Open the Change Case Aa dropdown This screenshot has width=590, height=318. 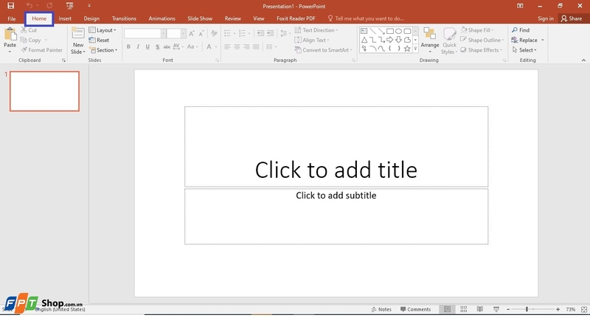point(192,46)
